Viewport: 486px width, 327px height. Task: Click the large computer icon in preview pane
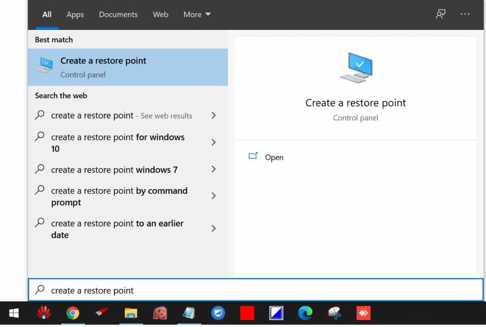(356, 67)
